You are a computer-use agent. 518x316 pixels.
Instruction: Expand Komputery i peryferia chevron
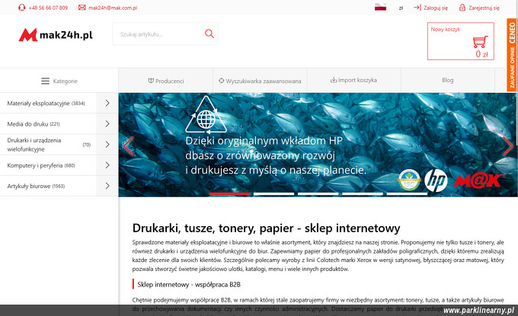[107, 165]
